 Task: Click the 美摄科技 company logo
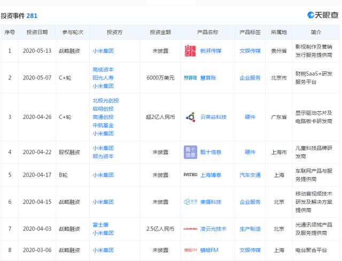[190, 202]
